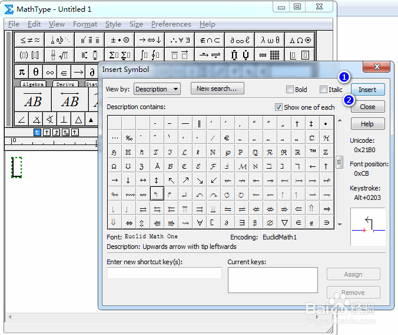Open the spaces and ellipses palette
398x335 pixels.
pos(59,40)
